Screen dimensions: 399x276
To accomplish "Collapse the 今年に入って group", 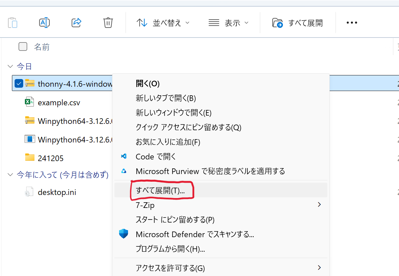I will (10, 175).
